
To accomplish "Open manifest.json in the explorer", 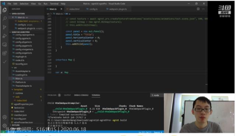I will pyautogui.click(x=20, y=115).
